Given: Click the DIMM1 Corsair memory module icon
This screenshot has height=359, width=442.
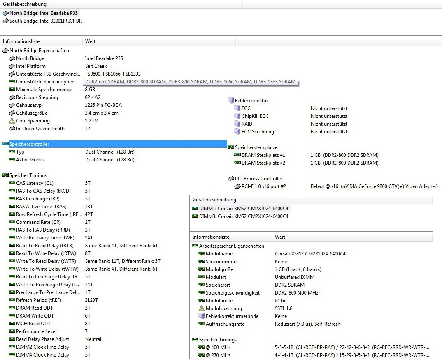Looking at the screenshot, I should 195,209.
